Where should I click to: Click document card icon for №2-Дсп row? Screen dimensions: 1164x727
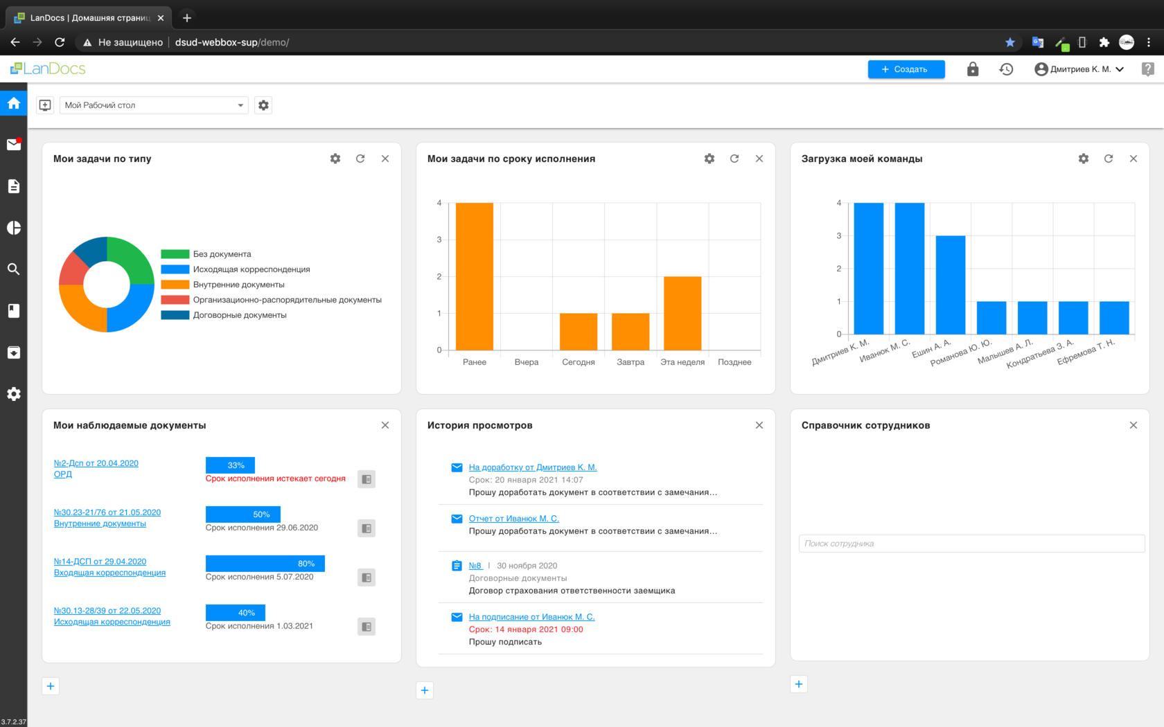[x=367, y=479]
